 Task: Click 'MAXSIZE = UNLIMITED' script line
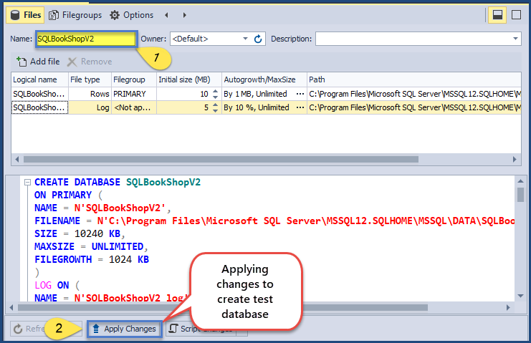click(x=91, y=246)
